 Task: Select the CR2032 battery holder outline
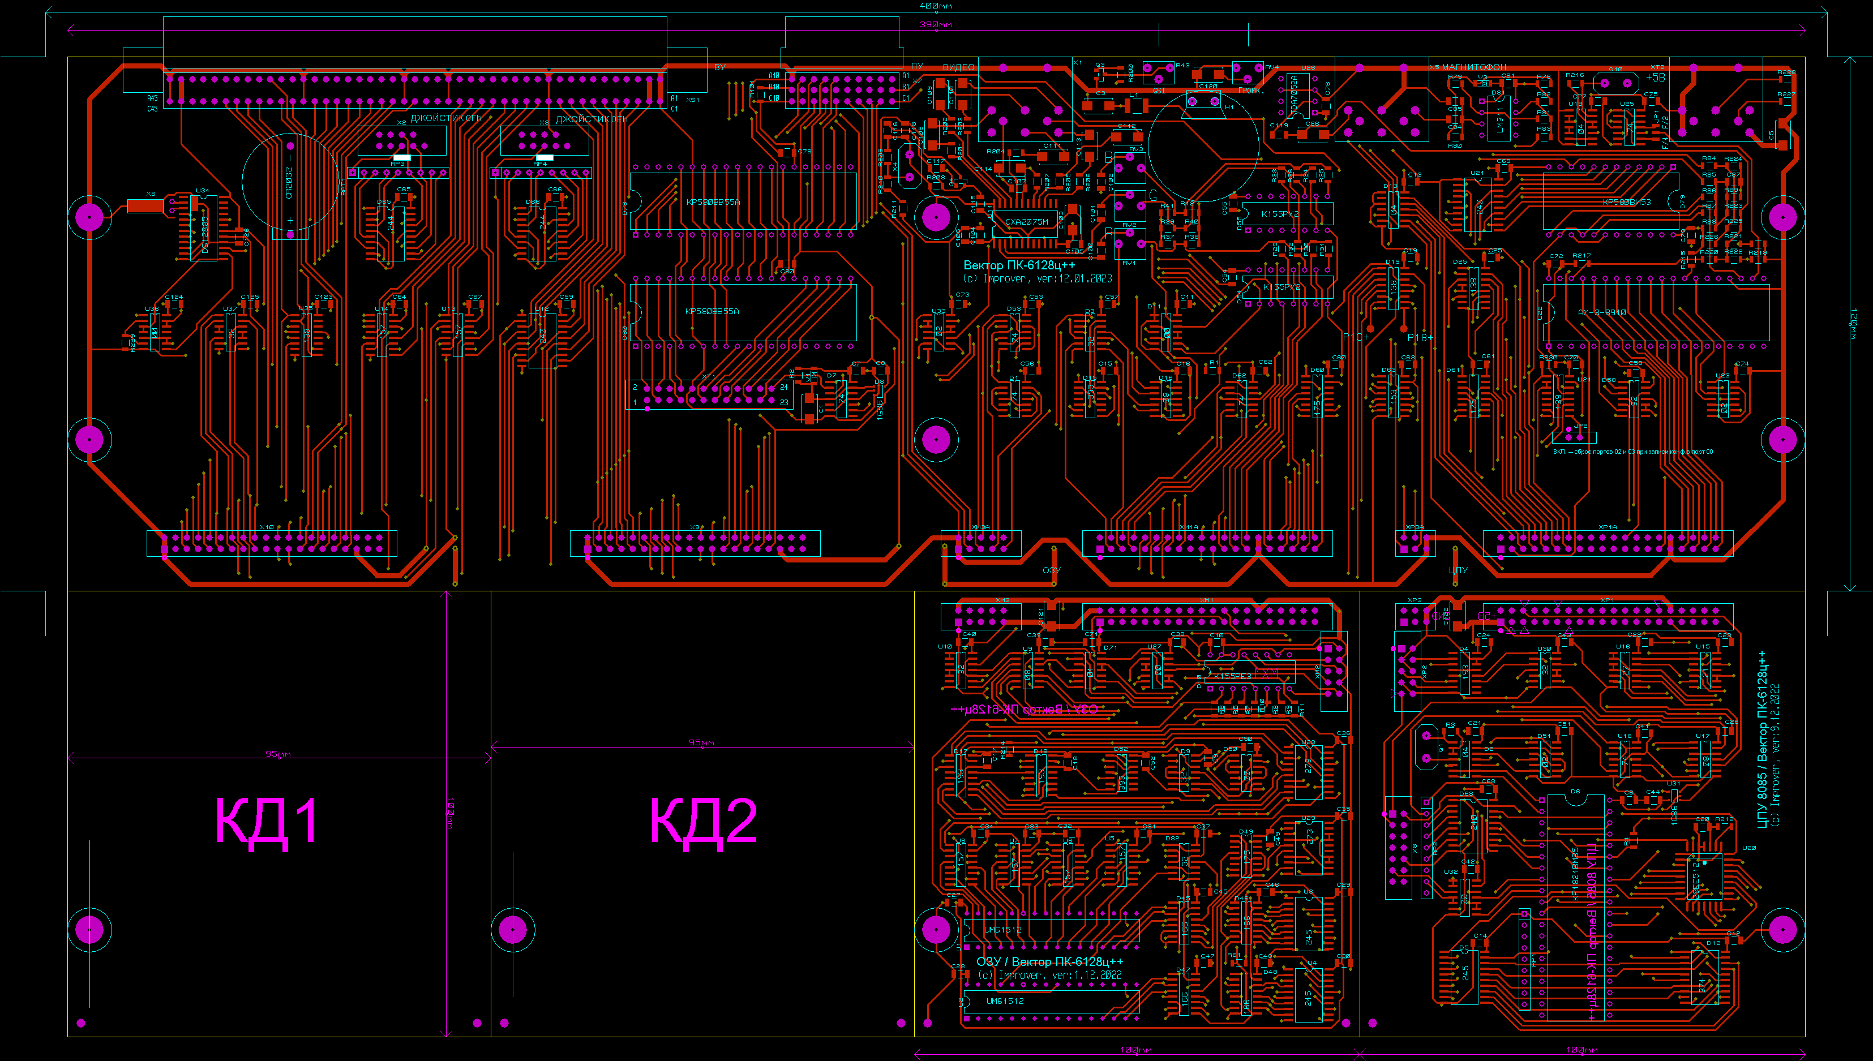click(x=289, y=182)
